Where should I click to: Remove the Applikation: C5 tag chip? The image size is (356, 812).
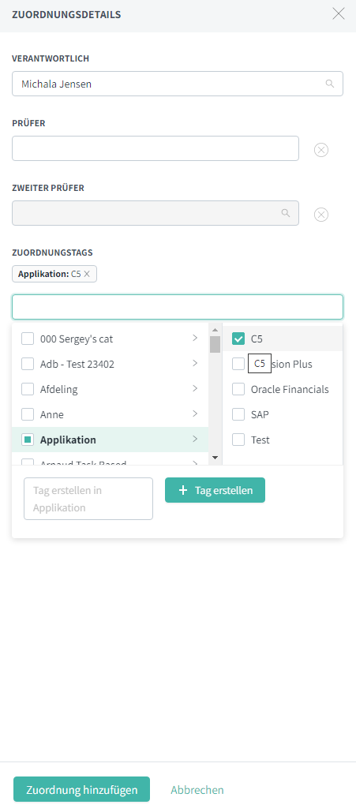click(x=87, y=274)
